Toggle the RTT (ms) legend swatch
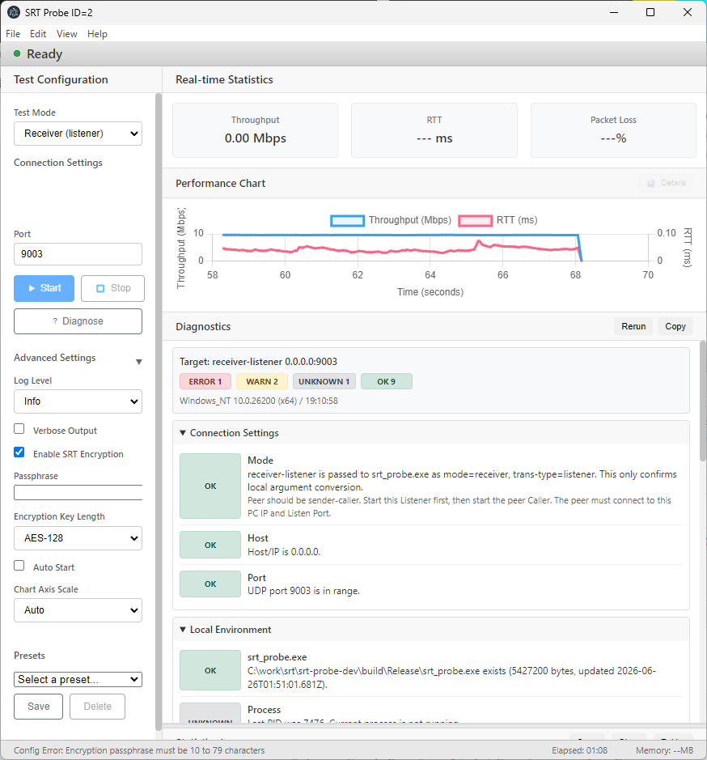Image resolution: width=707 pixels, height=760 pixels. tap(476, 220)
